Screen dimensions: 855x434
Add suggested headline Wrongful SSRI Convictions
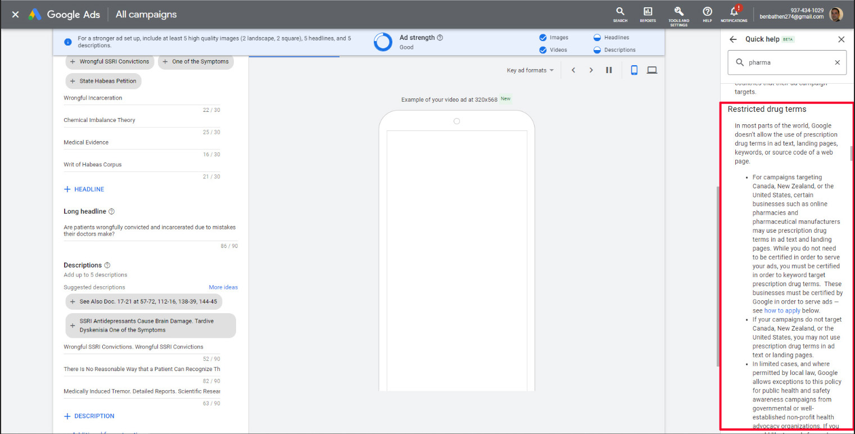point(109,61)
